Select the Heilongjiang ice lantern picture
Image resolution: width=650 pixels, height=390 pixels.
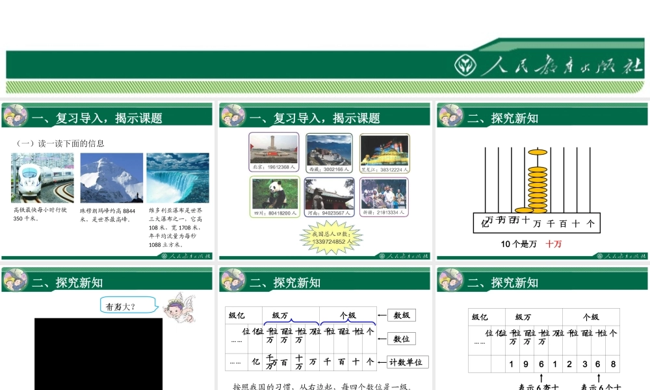coord(384,153)
